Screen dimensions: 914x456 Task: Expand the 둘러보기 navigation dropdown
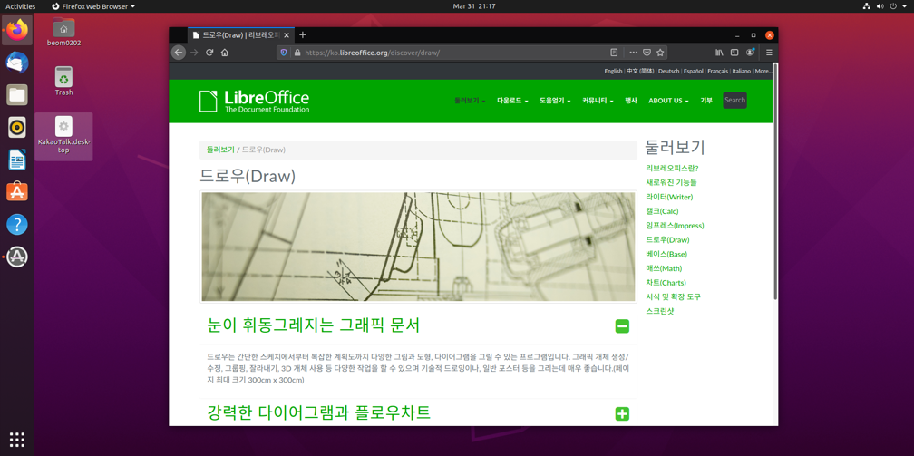470,101
